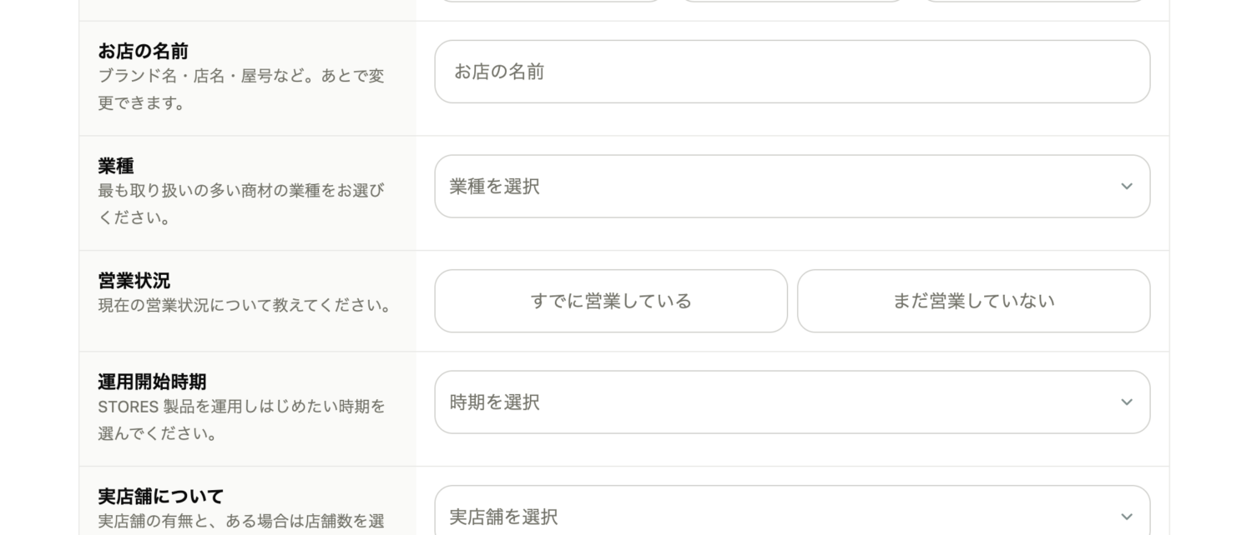Click the 最も取り扱いの多い商材 description text
Viewport: 1252px width, 535px height.
241,191
